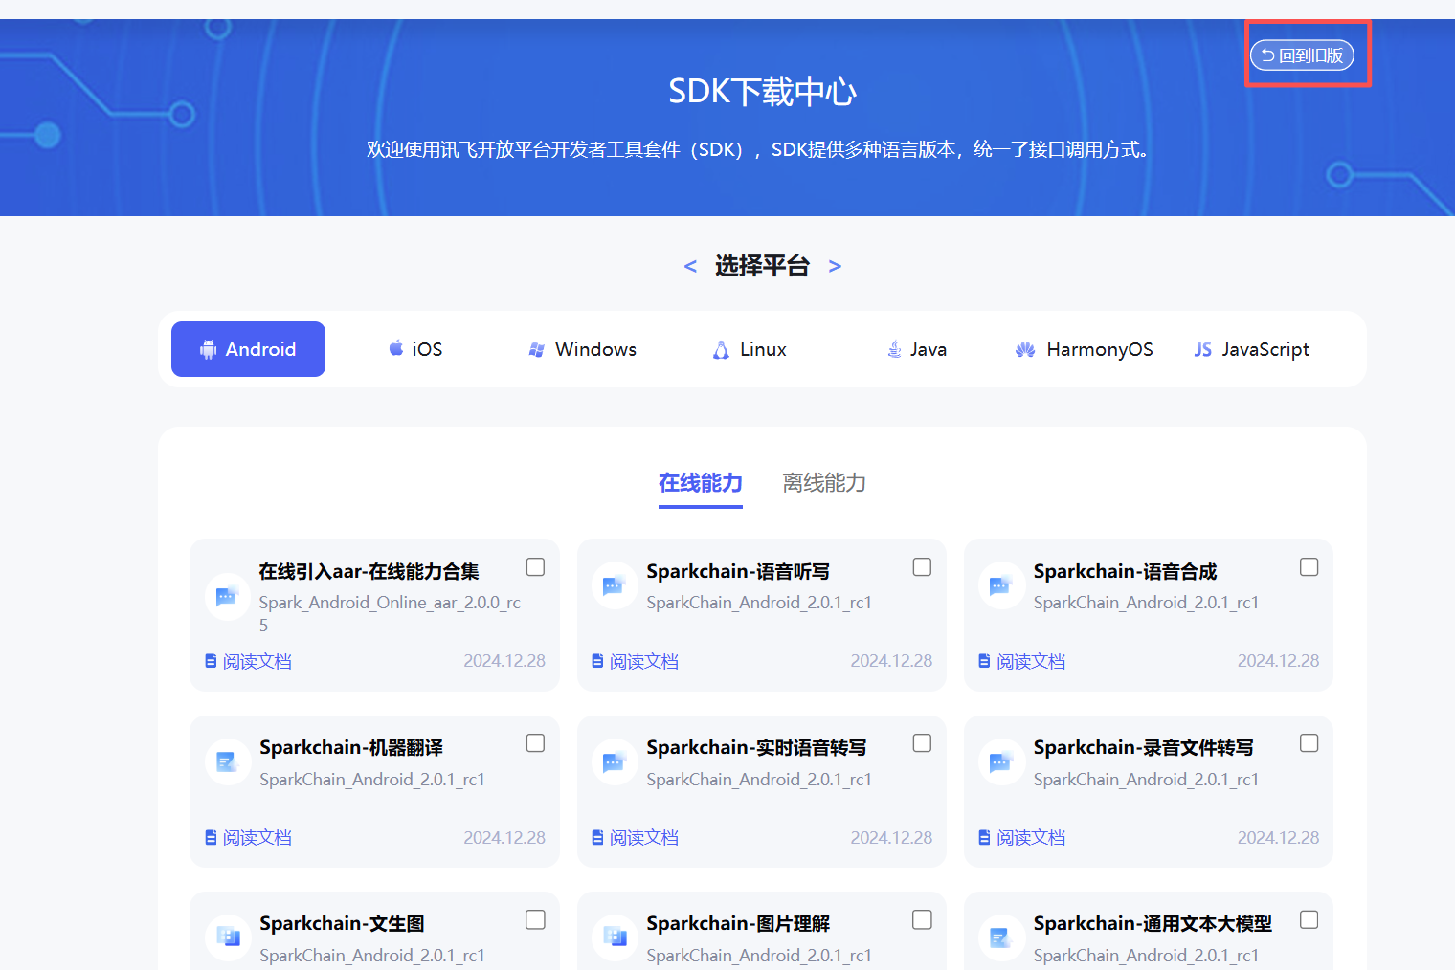Viewport: 1455px width, 970px height.
Task: Click the 在线引入aar-在线能力合集 title
Action: click(x=369, y=571)
